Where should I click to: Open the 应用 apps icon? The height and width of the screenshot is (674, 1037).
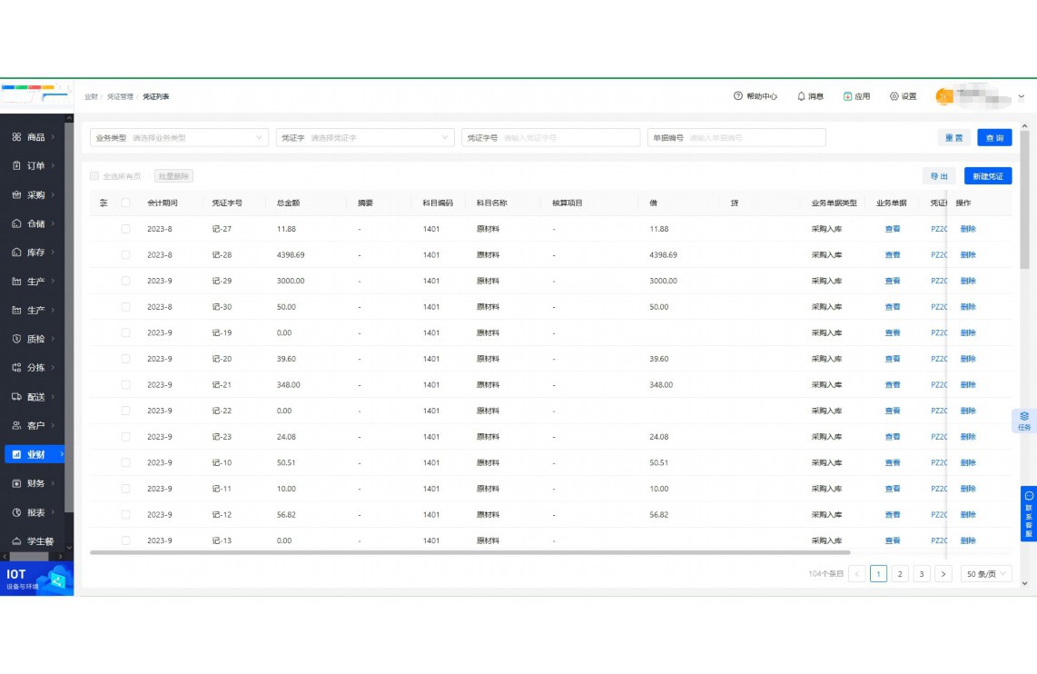[847, 96]
